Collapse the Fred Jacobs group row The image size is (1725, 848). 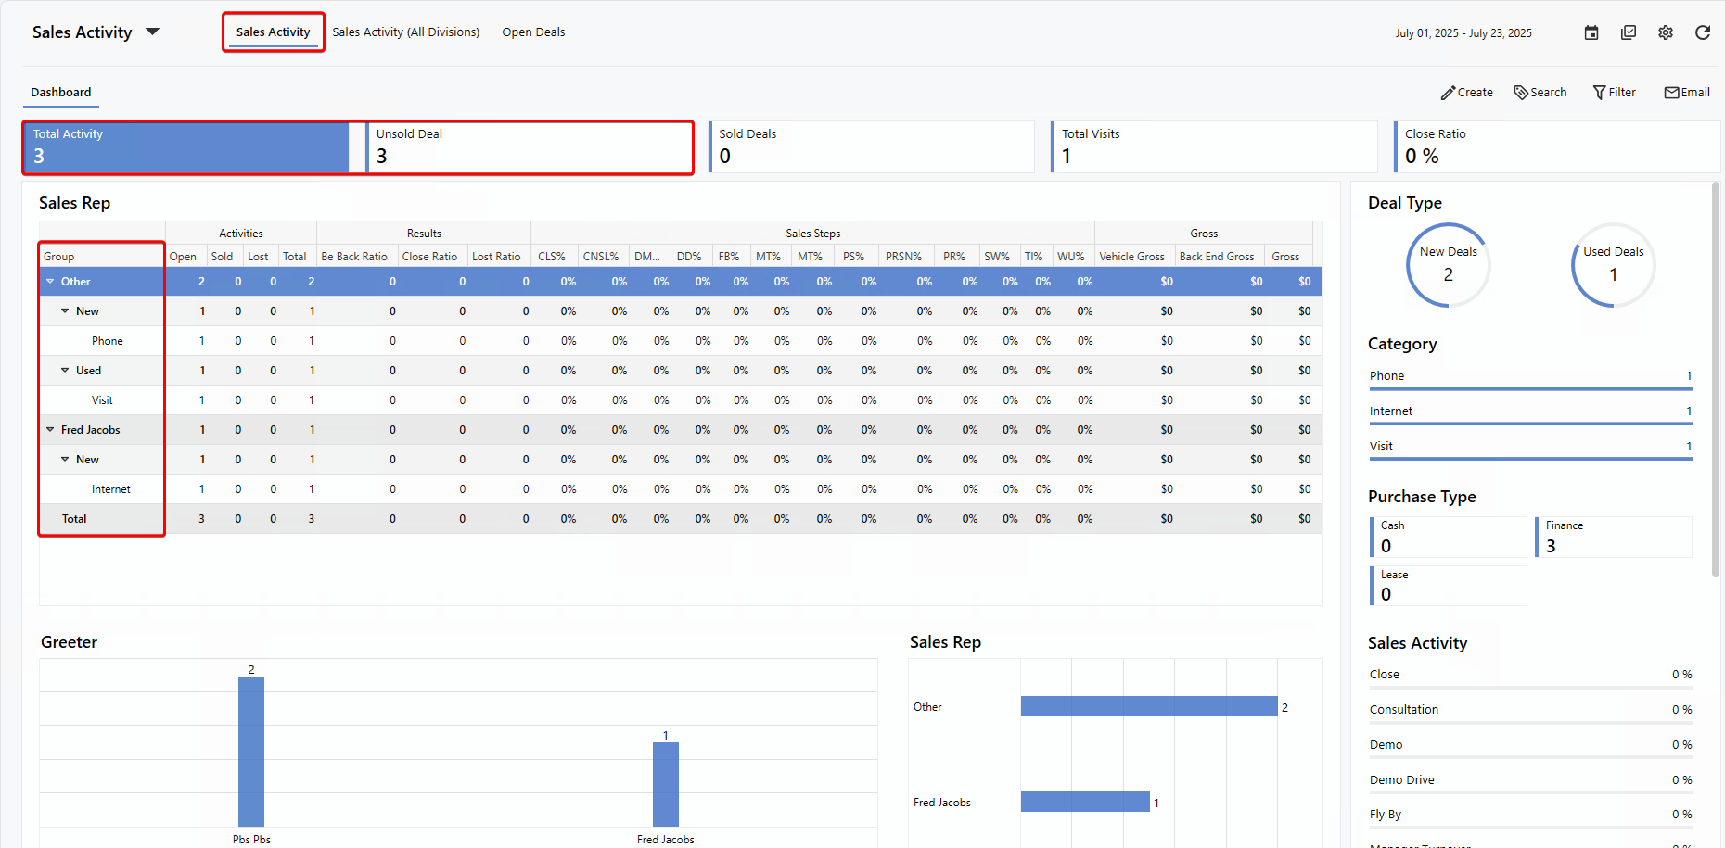[x=50, y=430]
